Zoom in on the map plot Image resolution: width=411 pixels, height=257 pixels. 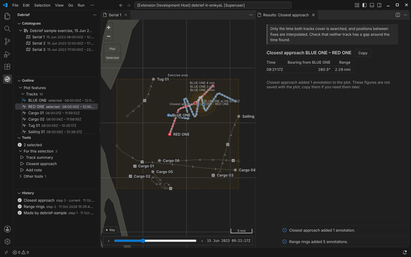coord(108,27)
